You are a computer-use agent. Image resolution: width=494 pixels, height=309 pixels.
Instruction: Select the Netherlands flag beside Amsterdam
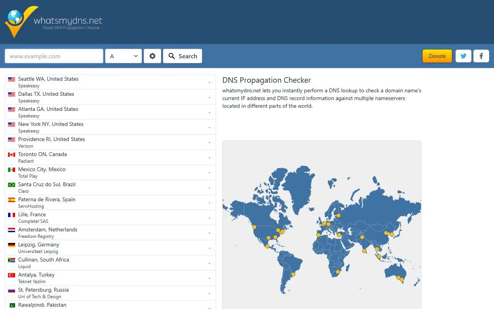[x=12, y=230]
